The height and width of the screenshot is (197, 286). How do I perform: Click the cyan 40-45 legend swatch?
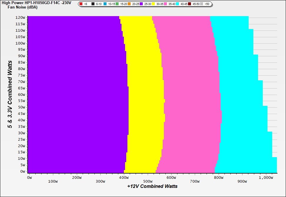(x=177, y=4)
